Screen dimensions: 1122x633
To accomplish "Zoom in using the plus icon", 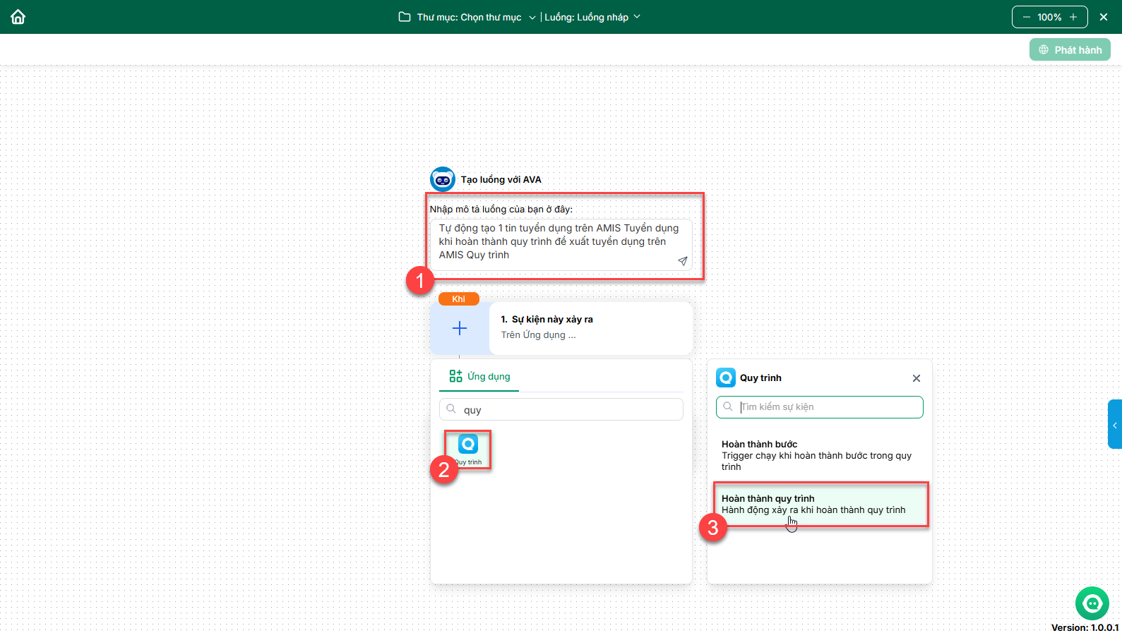I will (x=1073, y=17).
